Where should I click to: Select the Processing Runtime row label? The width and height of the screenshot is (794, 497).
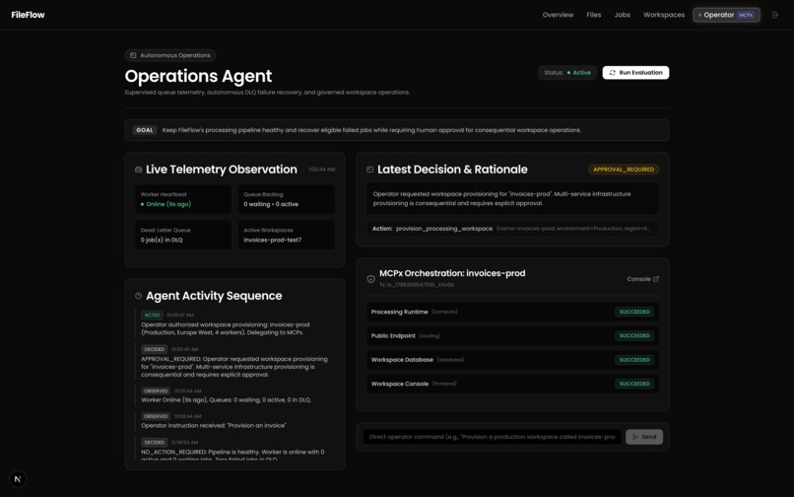[400, 312]
